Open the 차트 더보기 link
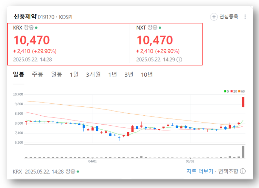This screenshot has width=259, height=188. (200, 171)
